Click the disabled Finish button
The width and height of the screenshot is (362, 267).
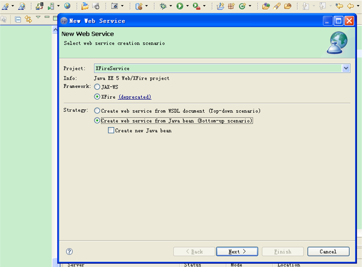click(x=283, y=252)
